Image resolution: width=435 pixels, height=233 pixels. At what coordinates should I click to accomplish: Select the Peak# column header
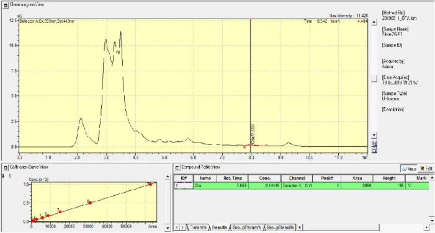pos(327,178)
